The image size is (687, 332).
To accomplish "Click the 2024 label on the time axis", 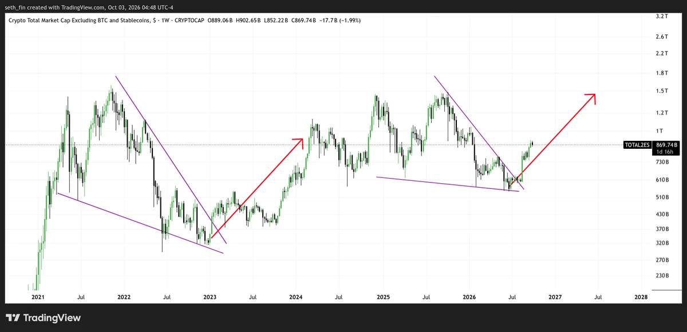I will tap(296, 298).
